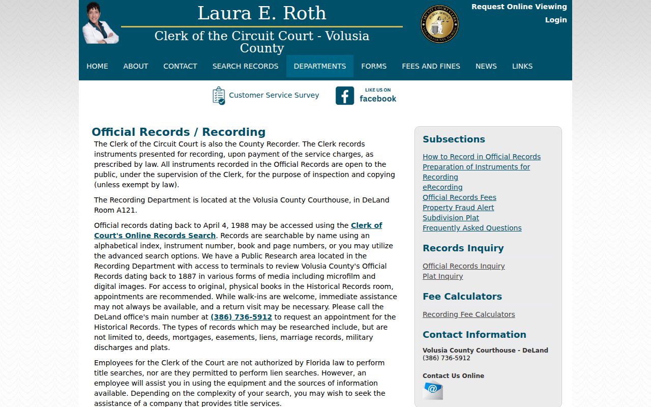This screenshot has height=407, width=651.
Task: Click the Clerk of the Circuit Court subtitle
Action: point(262,42)
